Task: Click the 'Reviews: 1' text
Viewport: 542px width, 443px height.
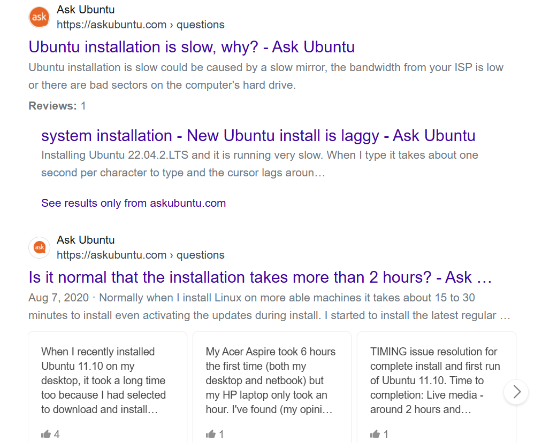Action: (57, 106)
